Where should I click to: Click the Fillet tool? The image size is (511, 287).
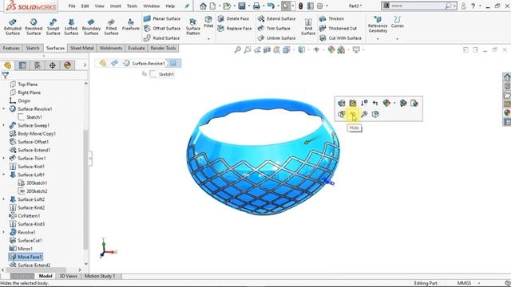[208, 22]
